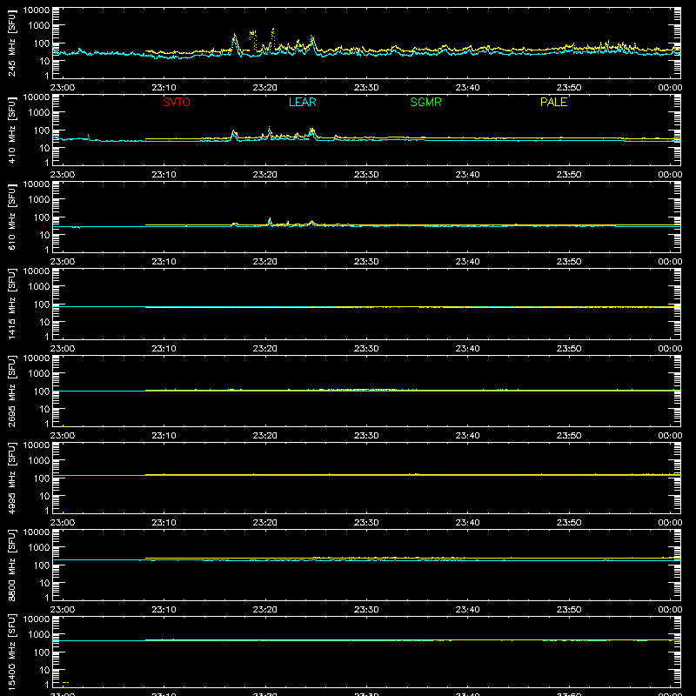Click the 23:10 tick under the 410 MHz plot
The height and width of the screenshot is (696, 696).
click(164, 175)
